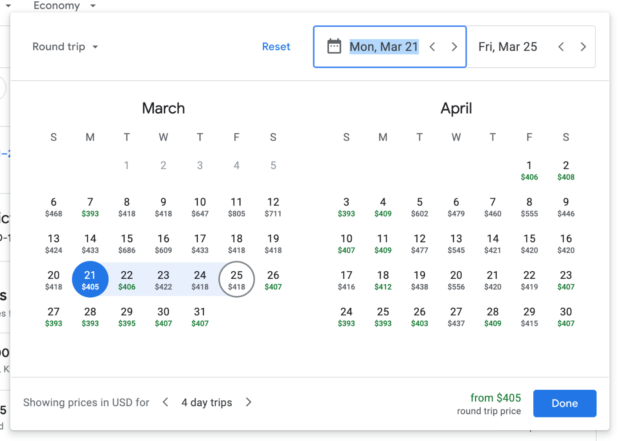Shift return date one day later
622x441 pixels.
(583, 47)
